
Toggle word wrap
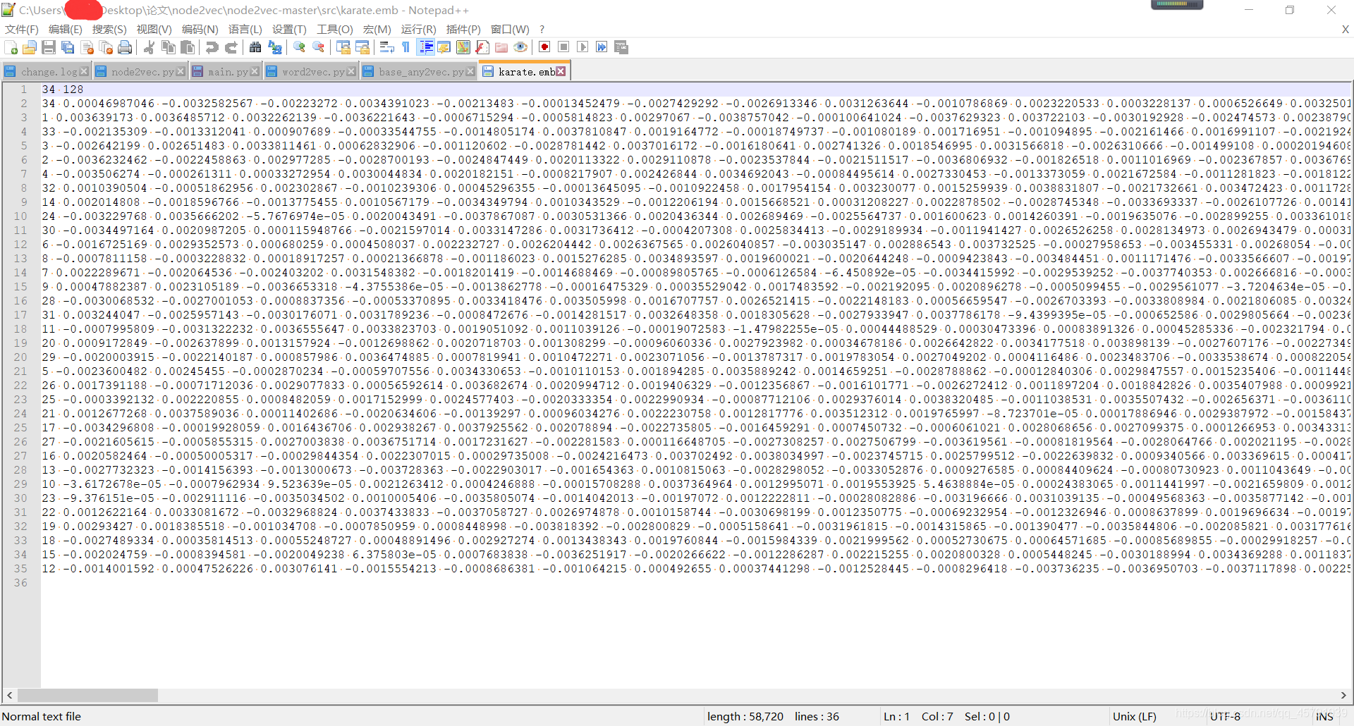click(387, 47)
